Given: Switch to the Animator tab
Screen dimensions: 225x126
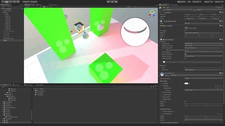Looking at the screenshot, I should pos(40,85).
